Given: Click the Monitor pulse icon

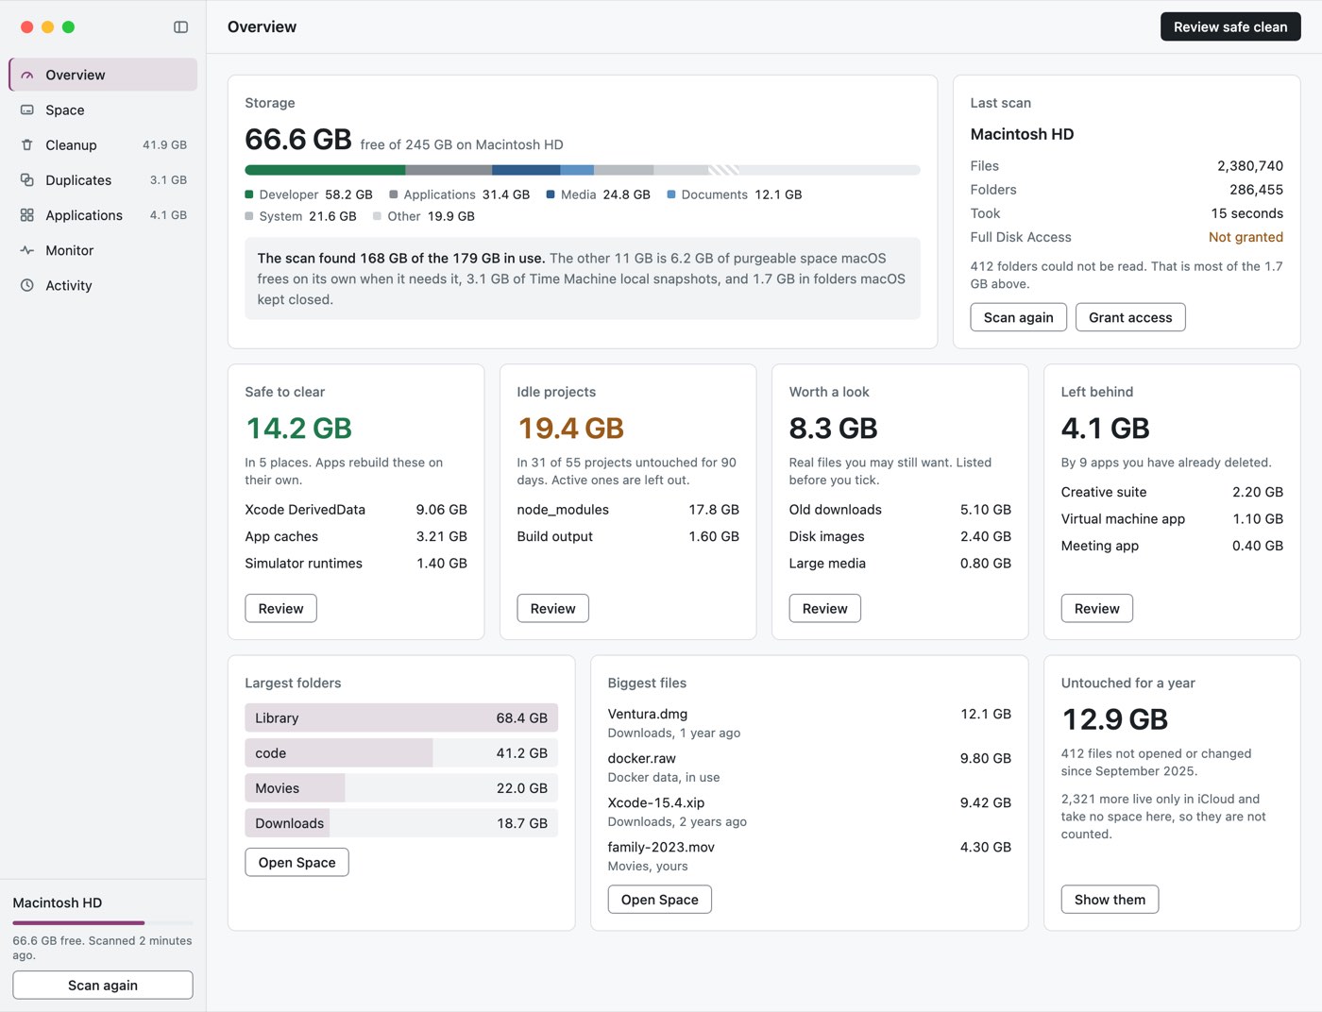Looking at the screenshot, I should click(27, 250).
